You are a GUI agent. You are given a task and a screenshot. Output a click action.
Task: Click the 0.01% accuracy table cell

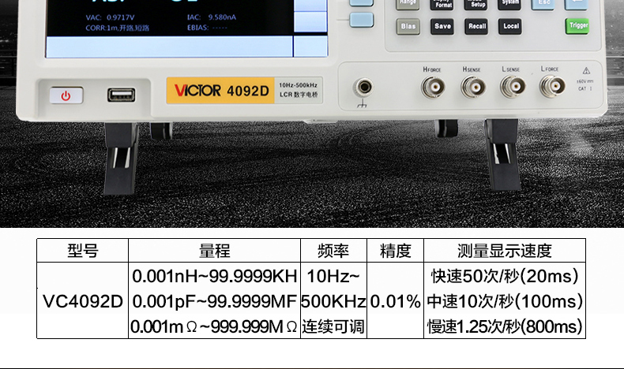(395, 301)
